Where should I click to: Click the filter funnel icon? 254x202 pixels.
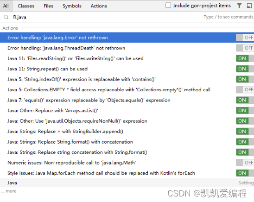239,6
